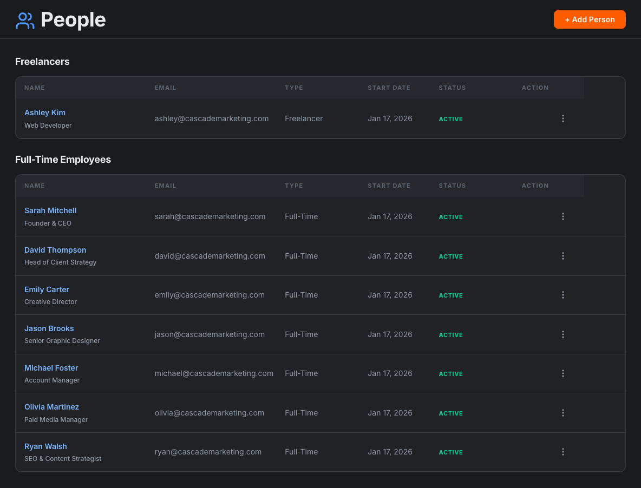641x488 pixels.
Task: Click email jason@cascademarketing.com
Action: [x=210, y=334]
